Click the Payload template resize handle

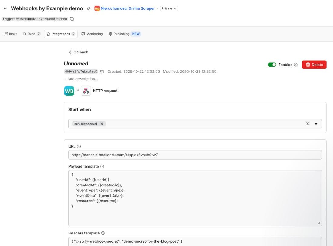(x=319, y=223)
